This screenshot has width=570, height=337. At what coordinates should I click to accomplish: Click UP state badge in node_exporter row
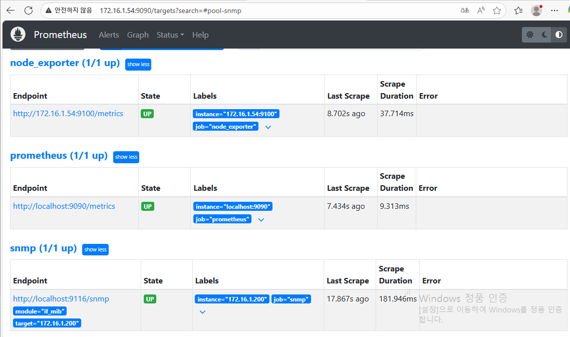click(x=147, y=114)
